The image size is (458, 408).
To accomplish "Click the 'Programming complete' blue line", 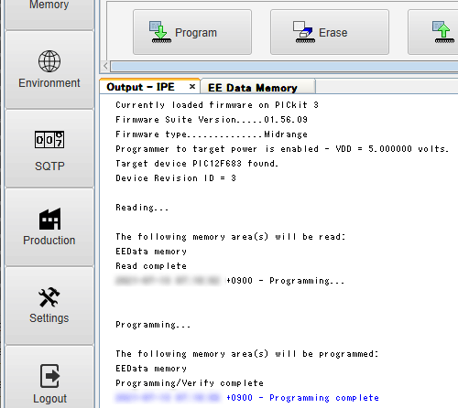I will point(324,398).
